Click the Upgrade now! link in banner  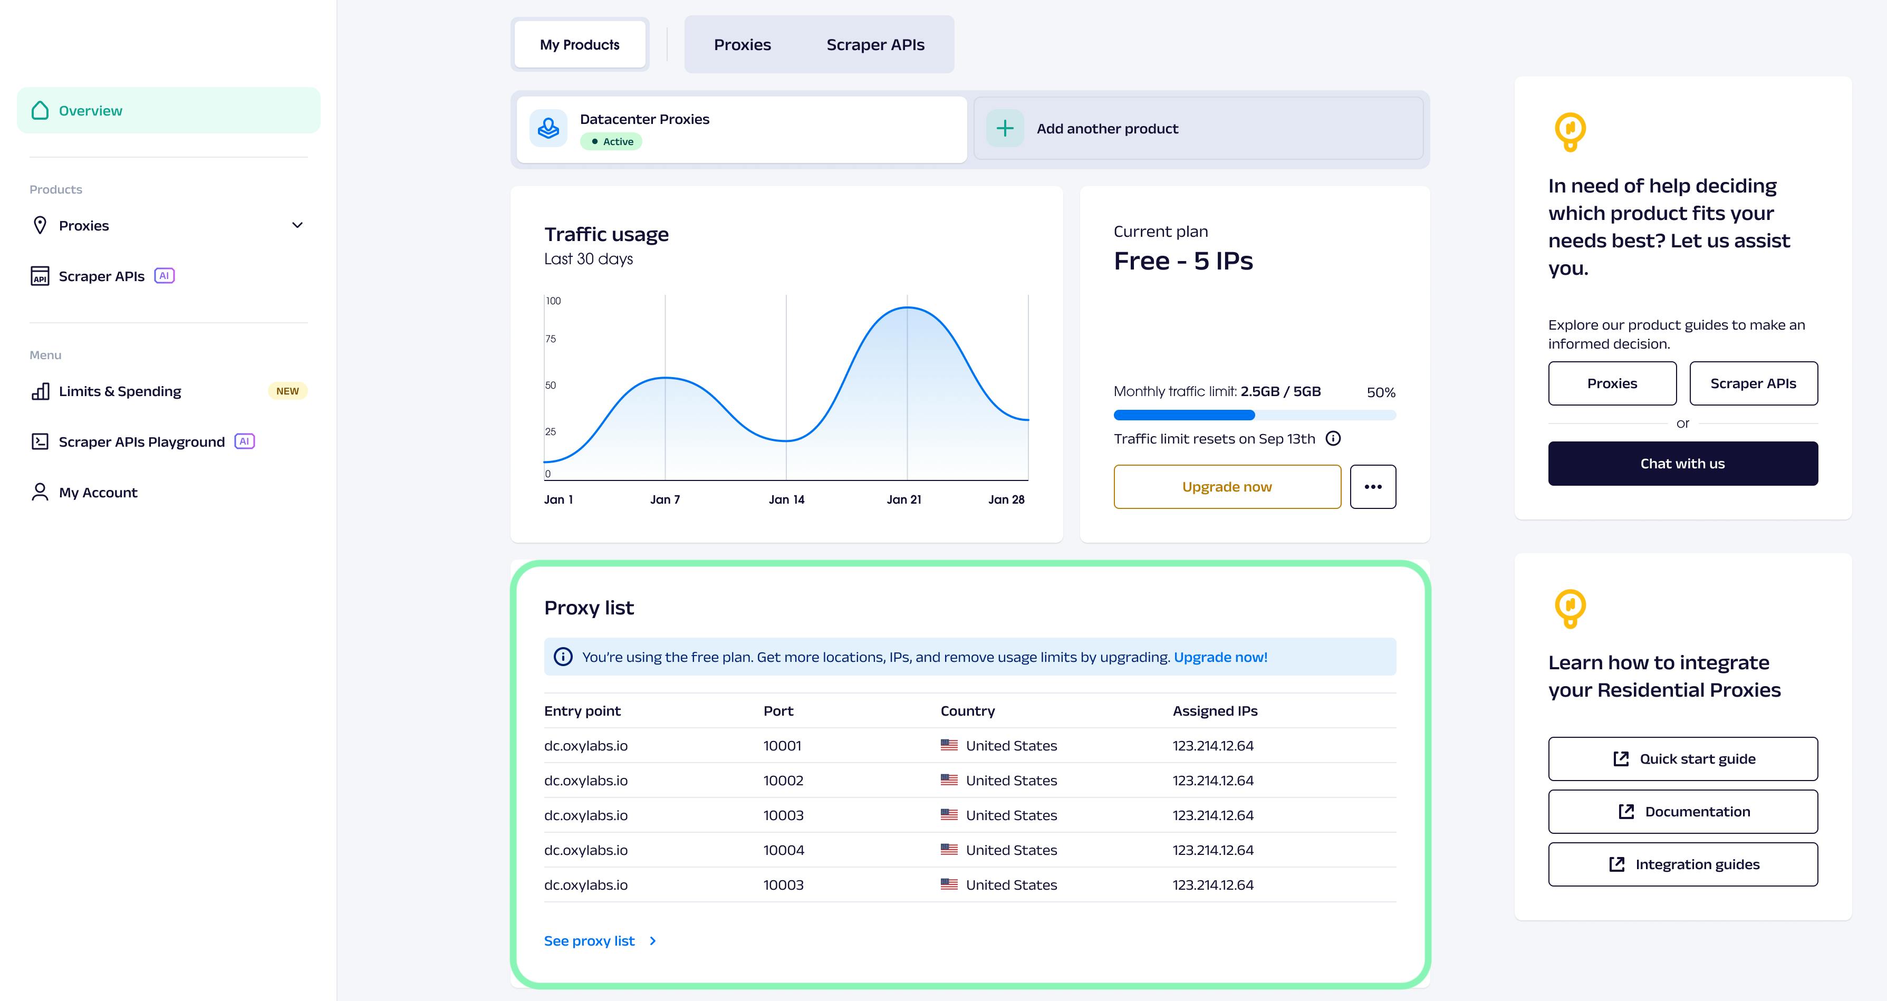click(x=1220, y=657)
